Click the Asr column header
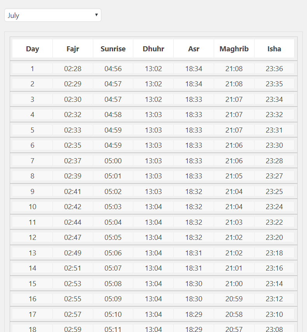 click(194, 49)
